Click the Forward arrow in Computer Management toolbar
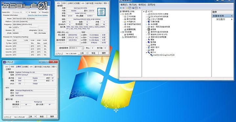Image resolution: width=236 pixels, height=122 pixels. pos(124,8)
